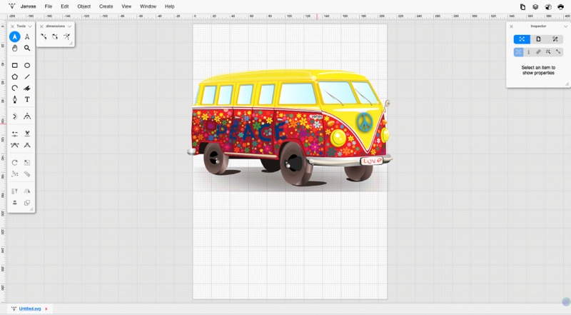This screenshot has height=315, width=571.
Task: Click the Print icon in top bar
Action: point(560,6)
